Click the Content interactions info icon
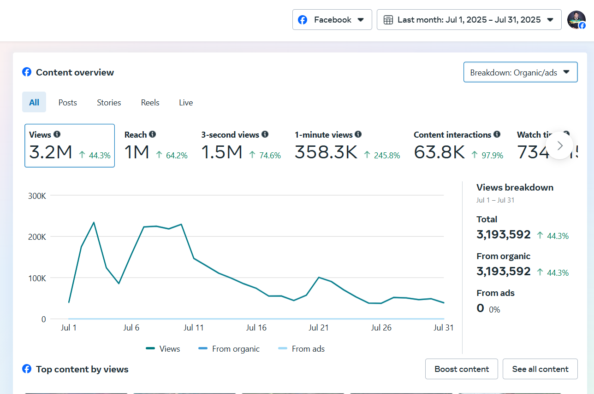This screenshot has width=594, height=394. point(497,134)
